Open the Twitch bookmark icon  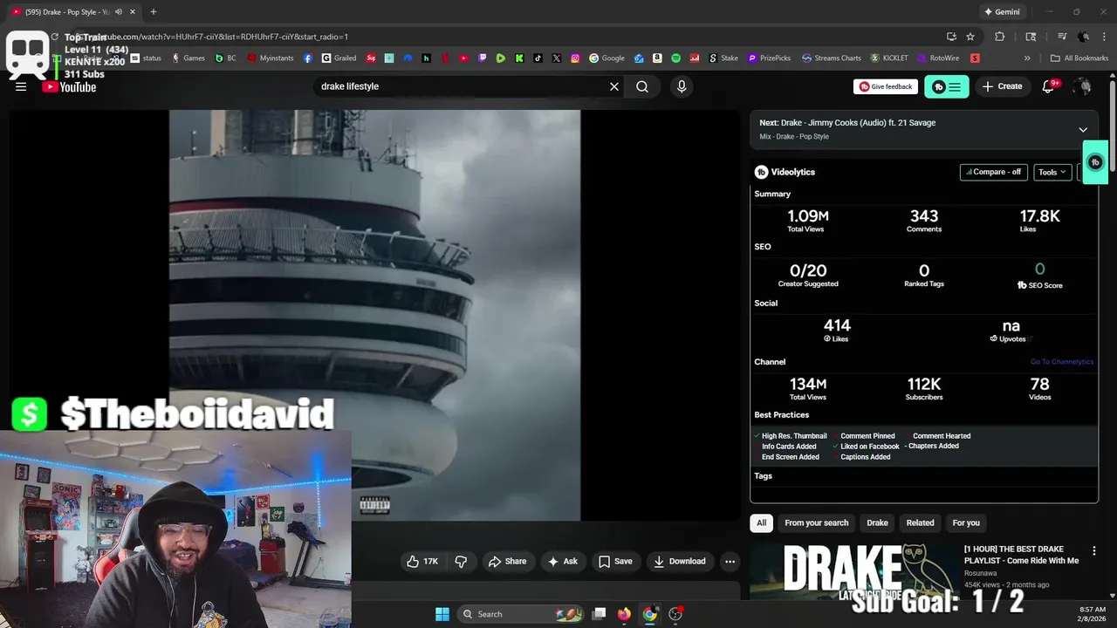pyautogui.click(x=483, y=58)
